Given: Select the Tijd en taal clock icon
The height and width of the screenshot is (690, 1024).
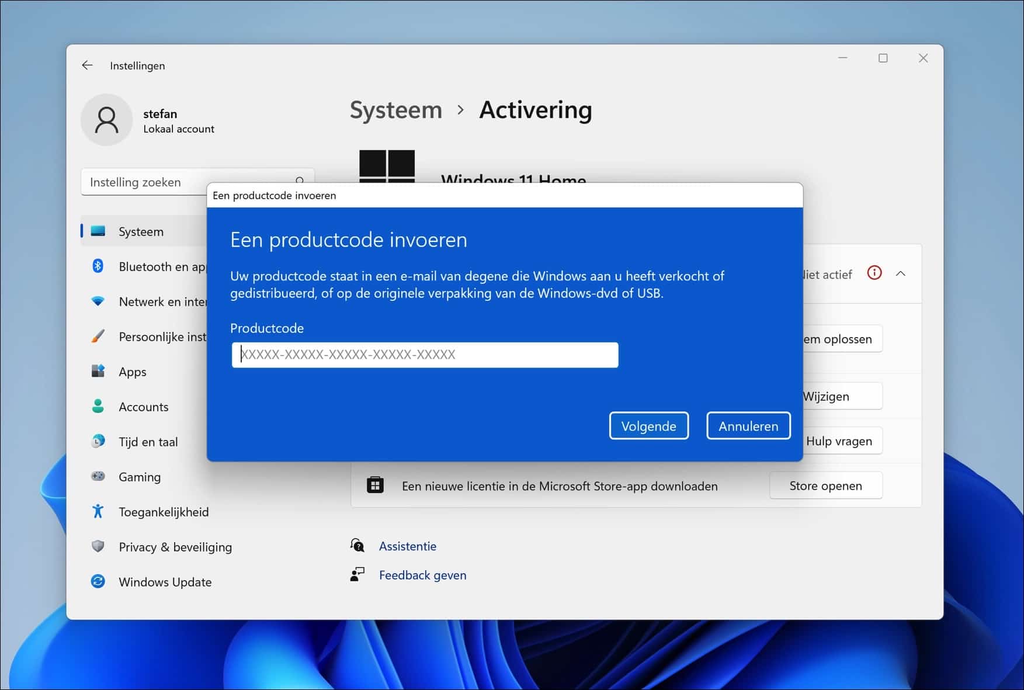Looking at the screenshot, I should (98, 442).
